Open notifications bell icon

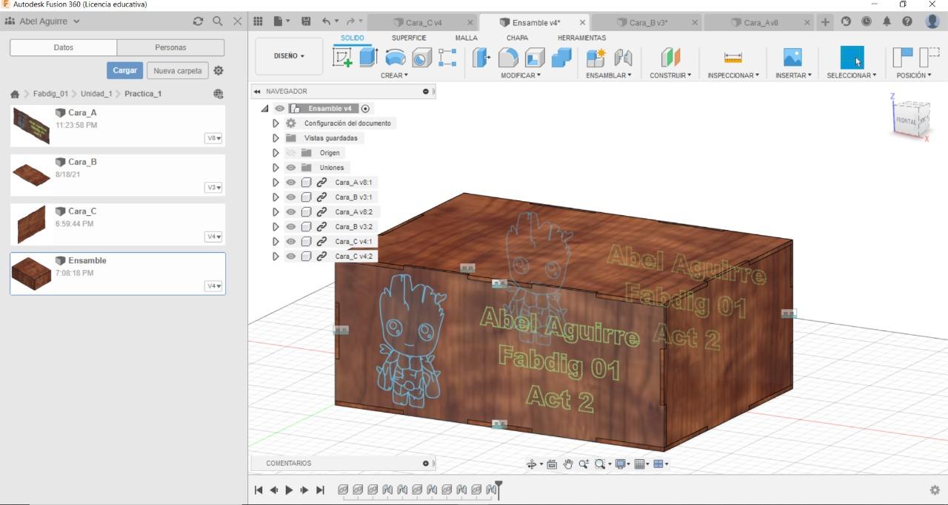(x=887, y=22)
